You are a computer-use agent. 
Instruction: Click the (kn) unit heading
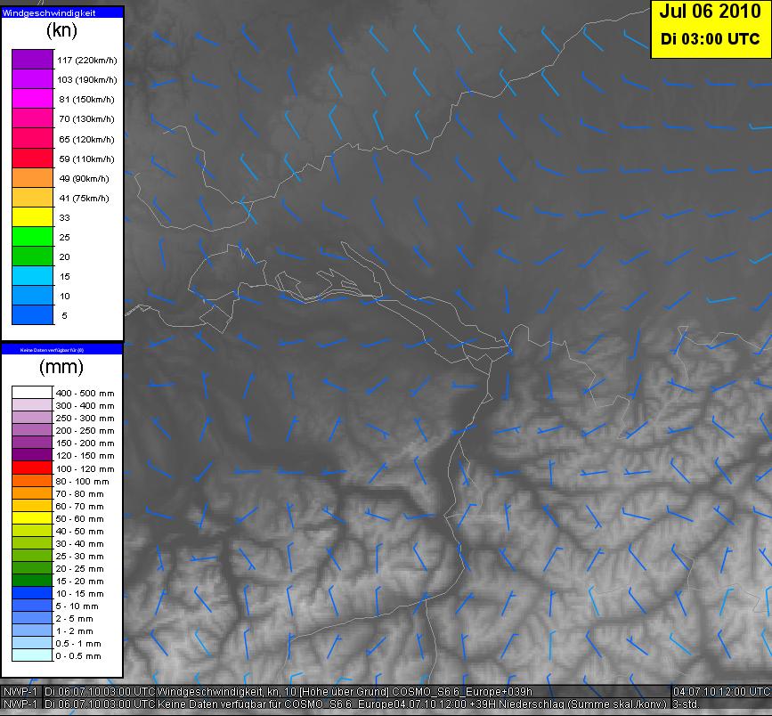(61, 31)
